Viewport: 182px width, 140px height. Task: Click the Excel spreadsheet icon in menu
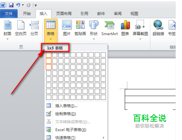click(x=48, y=129)
